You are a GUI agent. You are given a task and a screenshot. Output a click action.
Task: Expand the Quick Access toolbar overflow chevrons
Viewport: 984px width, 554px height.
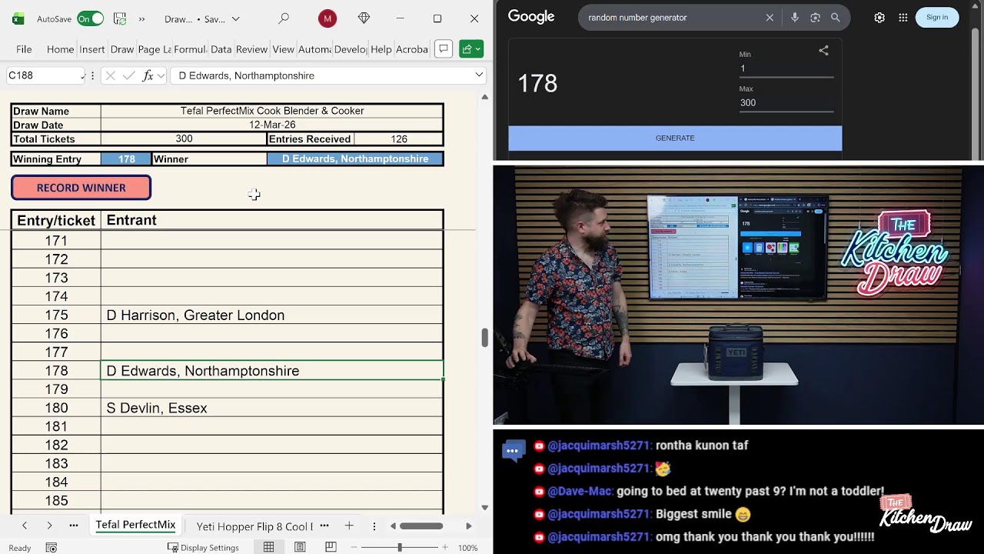pyautogui.click(x=141, y=19)
